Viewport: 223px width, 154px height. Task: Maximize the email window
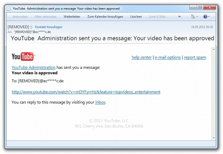point(200,8)
